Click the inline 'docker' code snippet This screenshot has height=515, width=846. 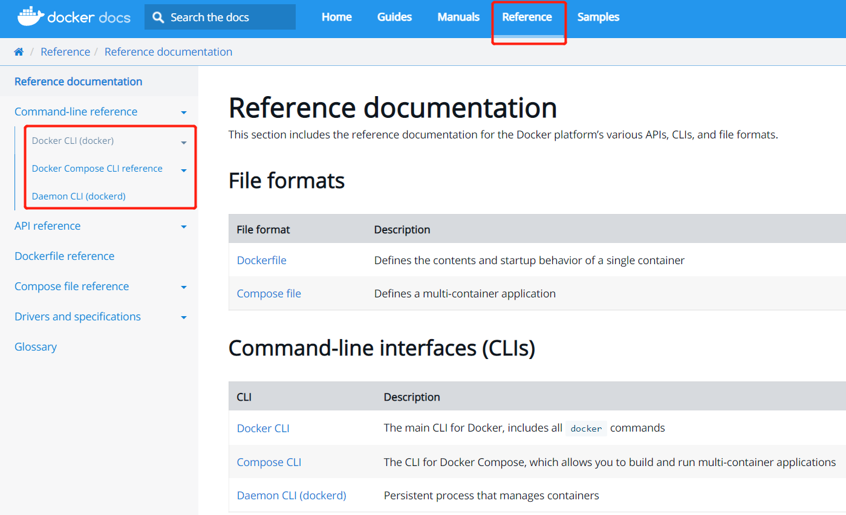pyautogui.click(x=587, y=429)
